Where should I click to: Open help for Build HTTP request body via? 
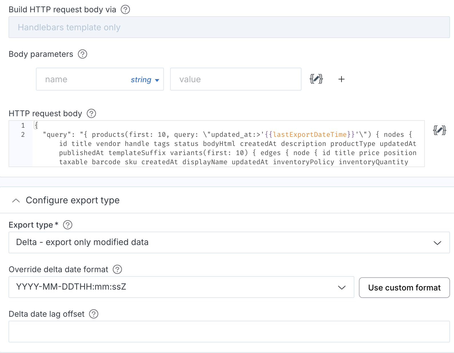click(125, 10)
